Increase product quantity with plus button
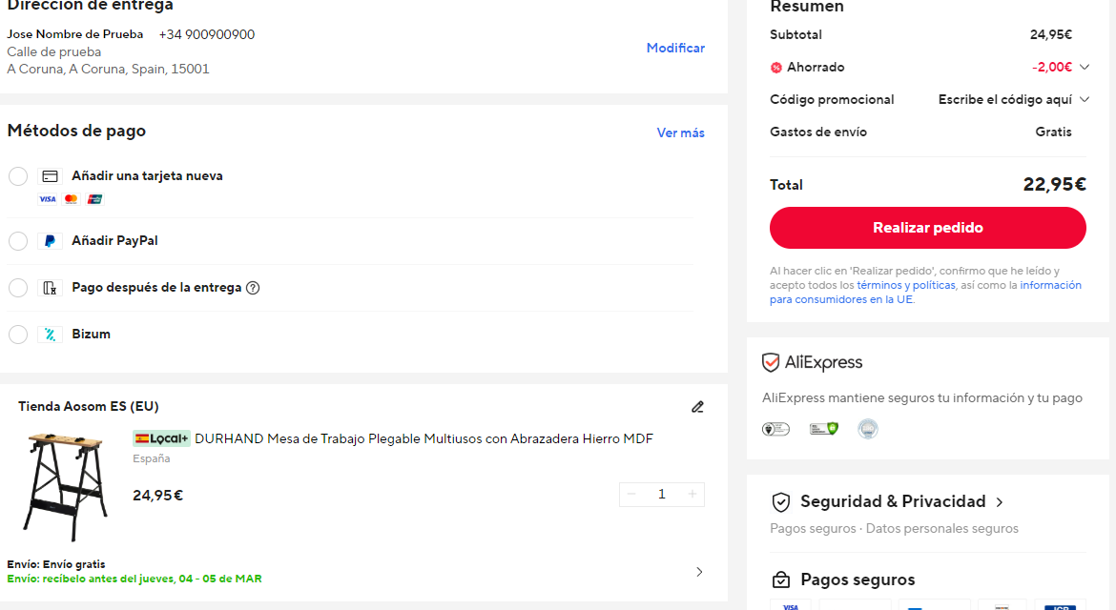 [692, 494]
